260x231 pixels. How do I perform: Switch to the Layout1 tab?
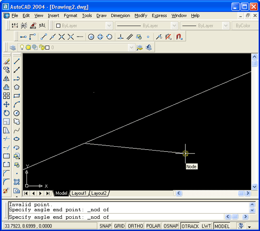pos(79,193)
